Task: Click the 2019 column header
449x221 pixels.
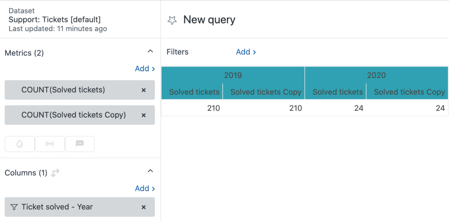Action: coord(233,76)
